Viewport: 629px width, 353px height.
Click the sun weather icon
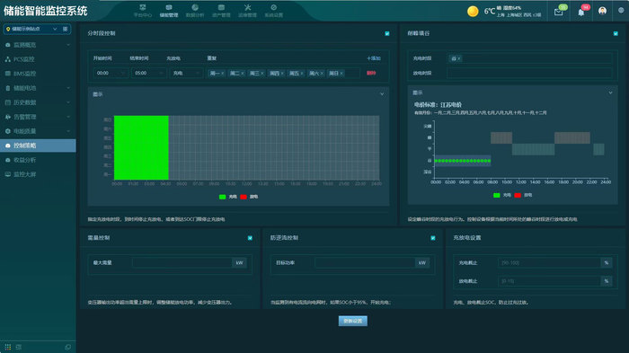coord(473,12)
